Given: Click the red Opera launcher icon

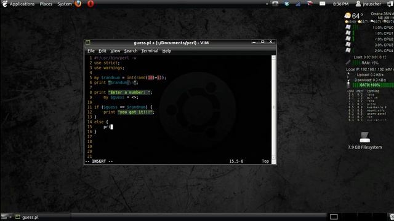Looking at the screenshot, I should pos(90,4).
